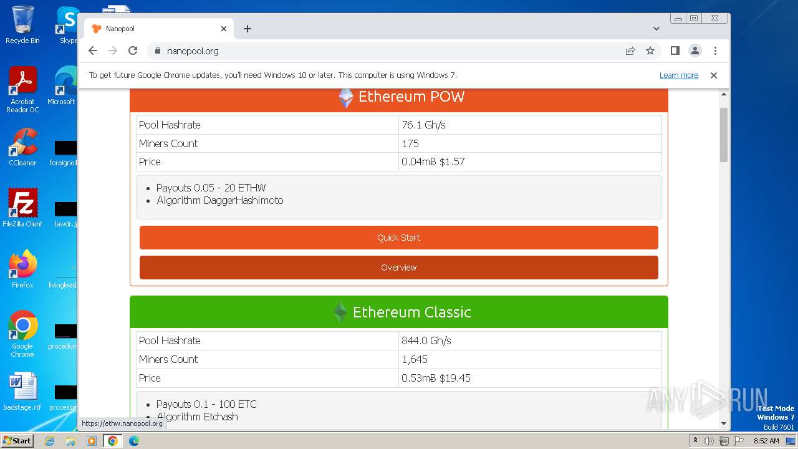
Task: Open Action Center flag icon
Action: click(x=739, y=441)
